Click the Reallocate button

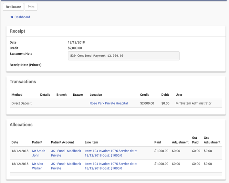[x=13, y=7]
